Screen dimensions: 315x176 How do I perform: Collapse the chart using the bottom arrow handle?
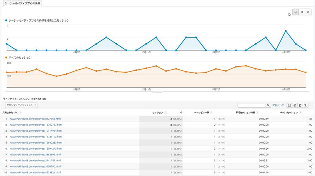click(x=157, y=92)
